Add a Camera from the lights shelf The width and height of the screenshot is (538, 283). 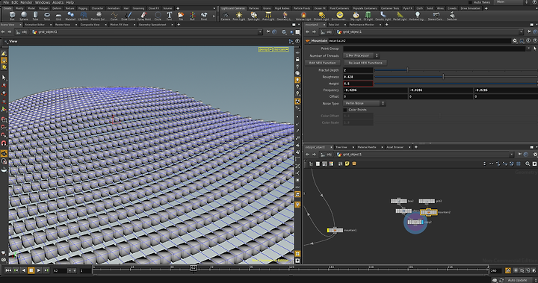pos(226,16)
